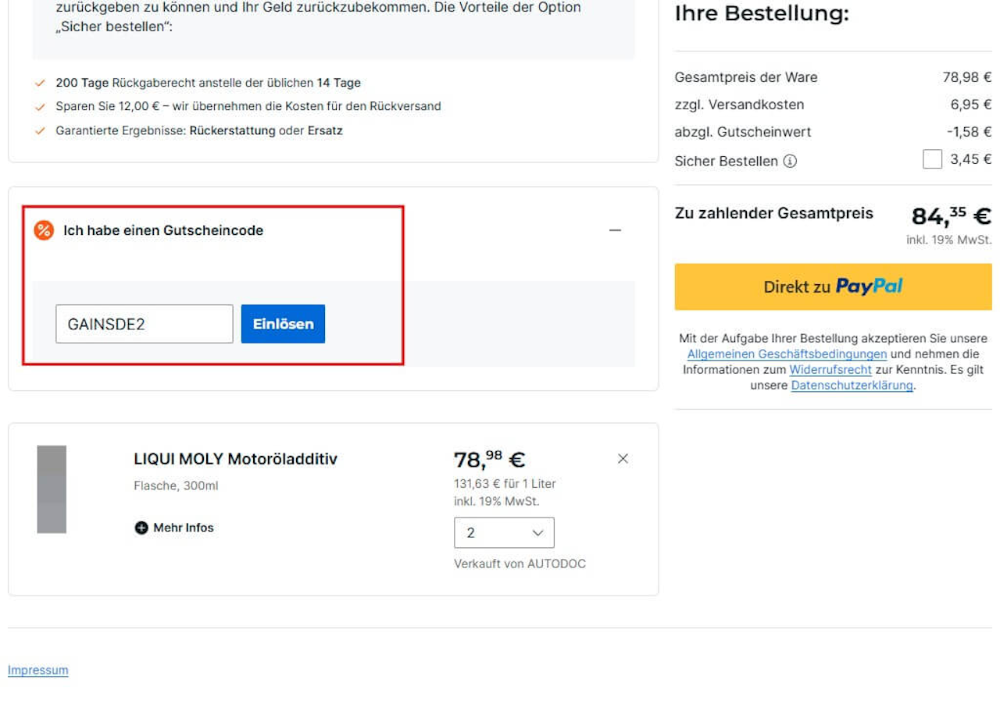Open the quantity dropdown showing 2
1000x722 pixels.
point(504,533)
